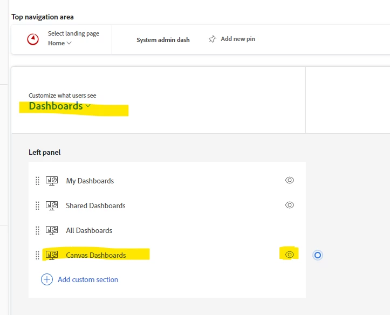
Task: Toggle visibility of My Dashboards
Action: (x=290, y=180)
